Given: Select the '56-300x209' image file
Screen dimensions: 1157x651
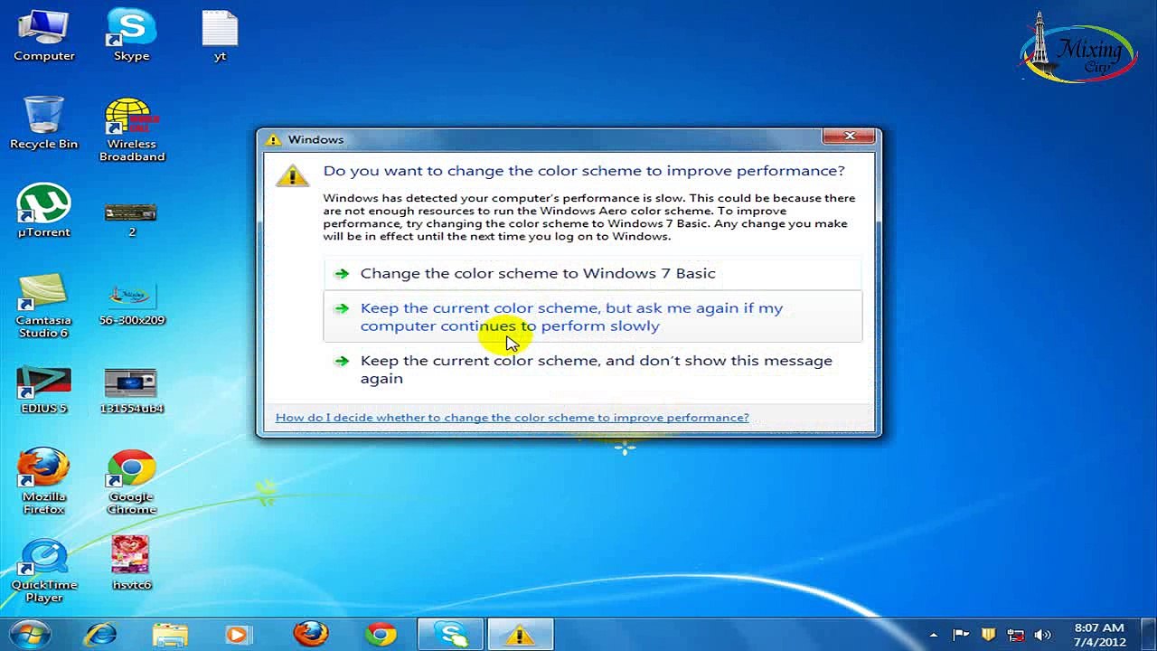Looking at the screenshot, I should point(132,305).
